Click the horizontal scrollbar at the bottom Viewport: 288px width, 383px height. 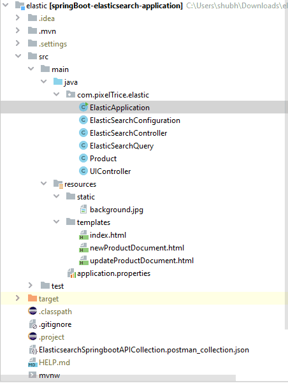click(118, 378)
